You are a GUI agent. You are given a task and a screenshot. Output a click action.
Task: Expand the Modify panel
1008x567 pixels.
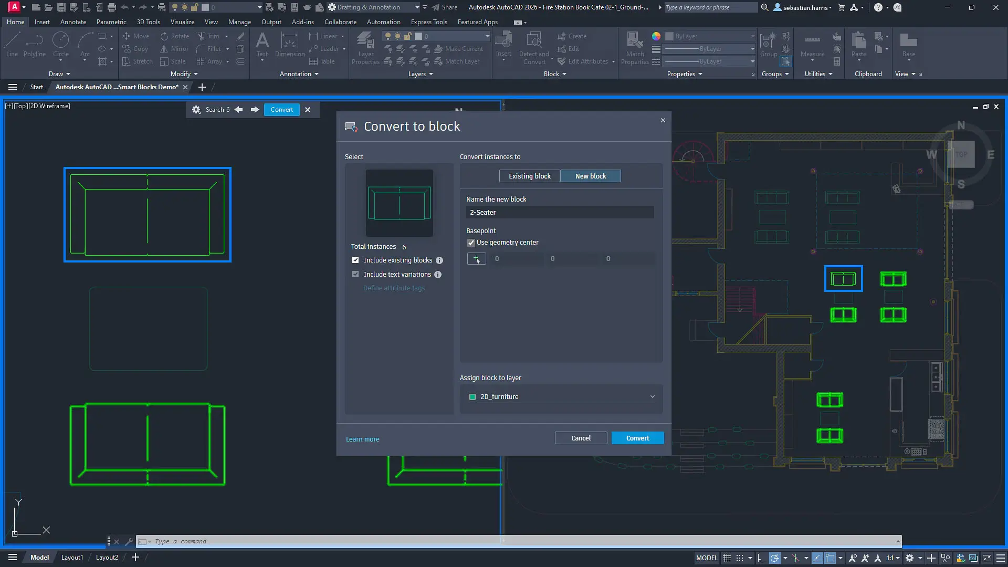tap(183, 73)
